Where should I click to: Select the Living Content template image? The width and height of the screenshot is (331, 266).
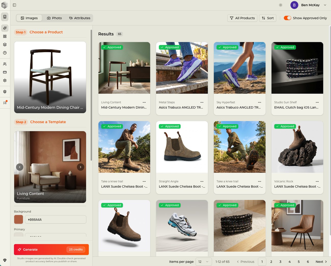pos(50,167)
